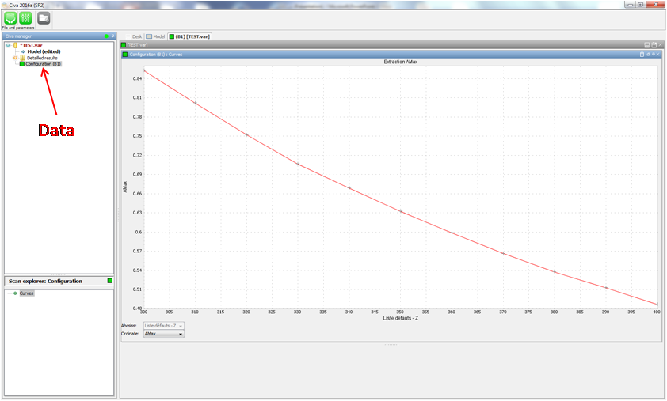Click the pin icon in Civa manager header
Screen dimensions: 667x401
click(x=113, y=36)
